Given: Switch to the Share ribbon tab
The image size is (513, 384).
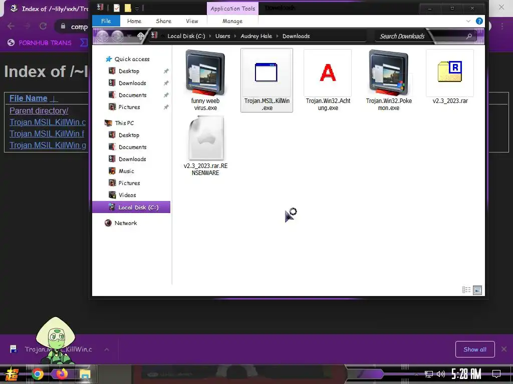Looking at the screenshot, I should tap(164, 21).
